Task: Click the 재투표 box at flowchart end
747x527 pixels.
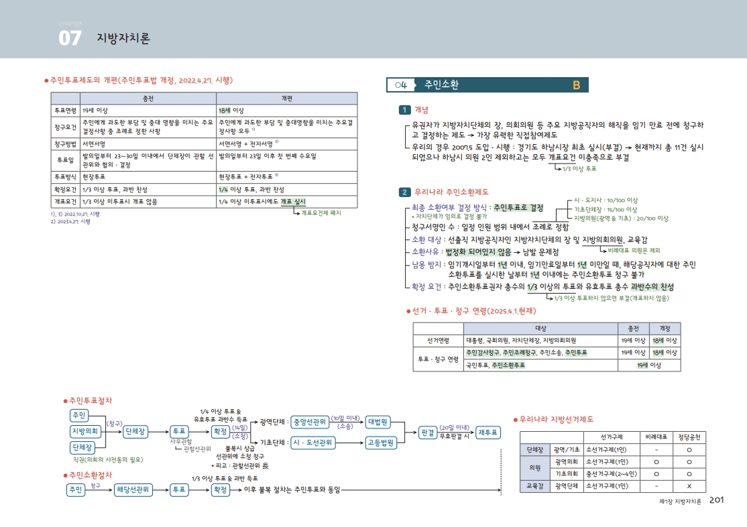Action: pos(488,432)
